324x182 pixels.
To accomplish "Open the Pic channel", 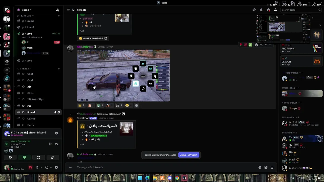I will pos(38,106).
